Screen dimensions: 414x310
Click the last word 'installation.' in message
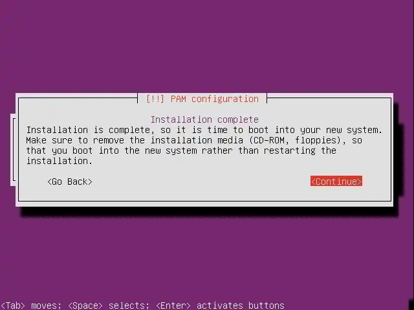60,161
